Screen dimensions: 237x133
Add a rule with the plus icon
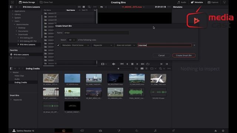click(194, 45)
